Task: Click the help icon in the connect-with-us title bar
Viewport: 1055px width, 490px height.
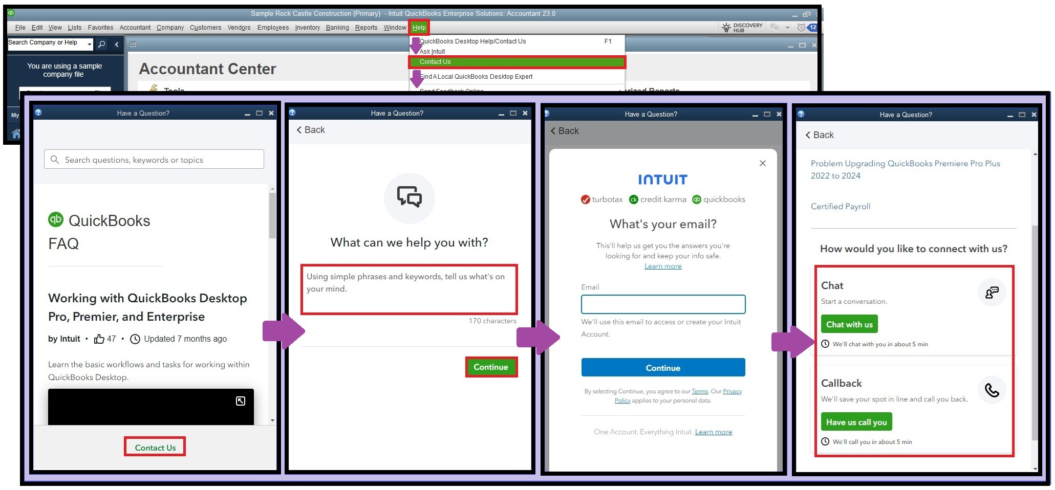Action: [801, 115]
